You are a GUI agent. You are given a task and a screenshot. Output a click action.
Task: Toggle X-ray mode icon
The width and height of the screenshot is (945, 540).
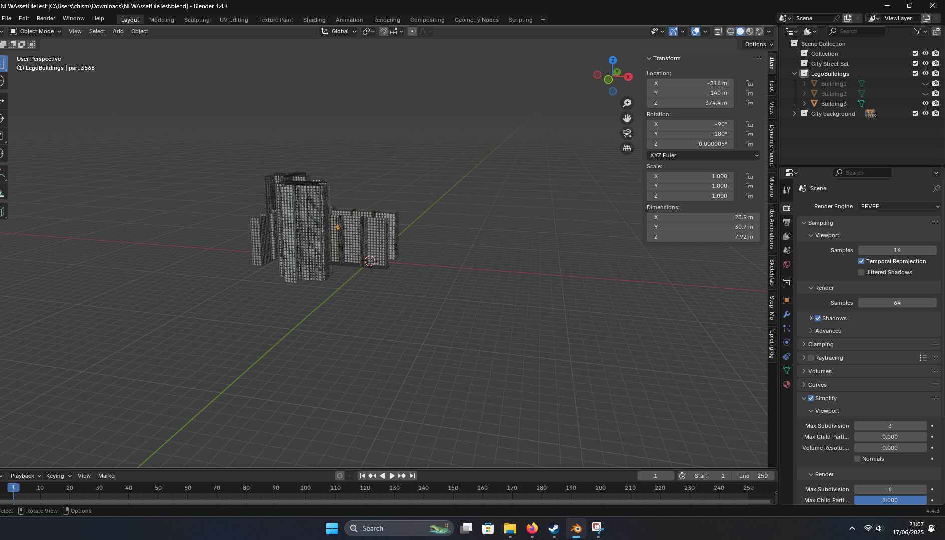[718, 31]
